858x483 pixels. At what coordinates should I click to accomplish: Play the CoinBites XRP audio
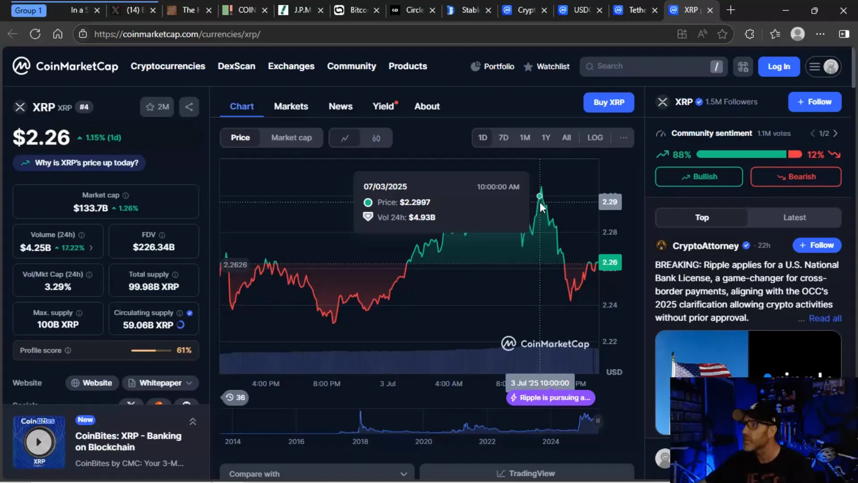coord(39,442)
